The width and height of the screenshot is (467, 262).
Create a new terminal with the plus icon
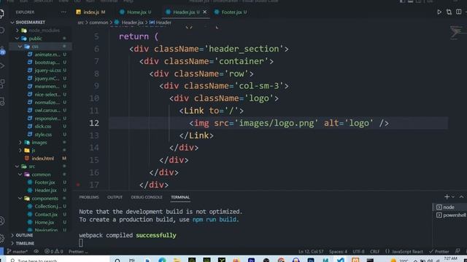coord(447,197)
